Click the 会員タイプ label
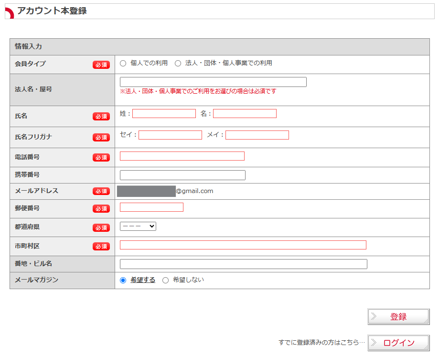This screenshot has height=357, width=439. click(x=30, y=64)
